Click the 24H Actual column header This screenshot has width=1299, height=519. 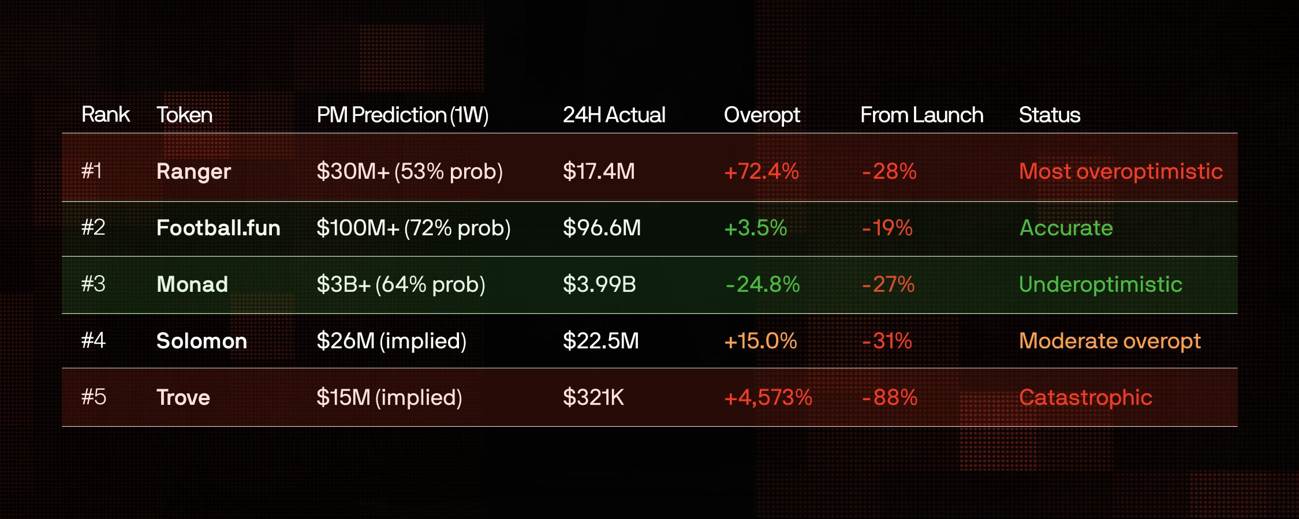(614, 115)
